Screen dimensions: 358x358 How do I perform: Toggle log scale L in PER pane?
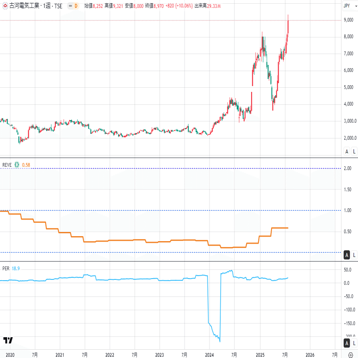coord(354,343)
